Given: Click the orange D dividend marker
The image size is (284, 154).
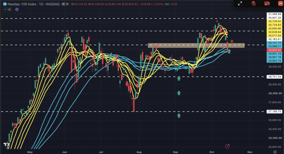Looking at the screenshot, I should pos(231,41).
